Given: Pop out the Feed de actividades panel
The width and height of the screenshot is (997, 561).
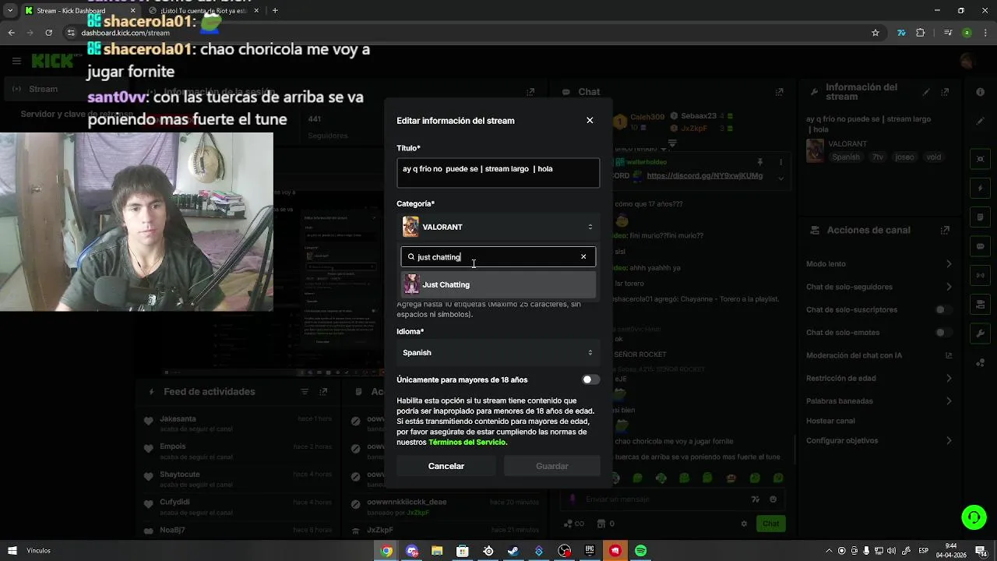Looking at the screenshot, I should (x=324, y=392).
